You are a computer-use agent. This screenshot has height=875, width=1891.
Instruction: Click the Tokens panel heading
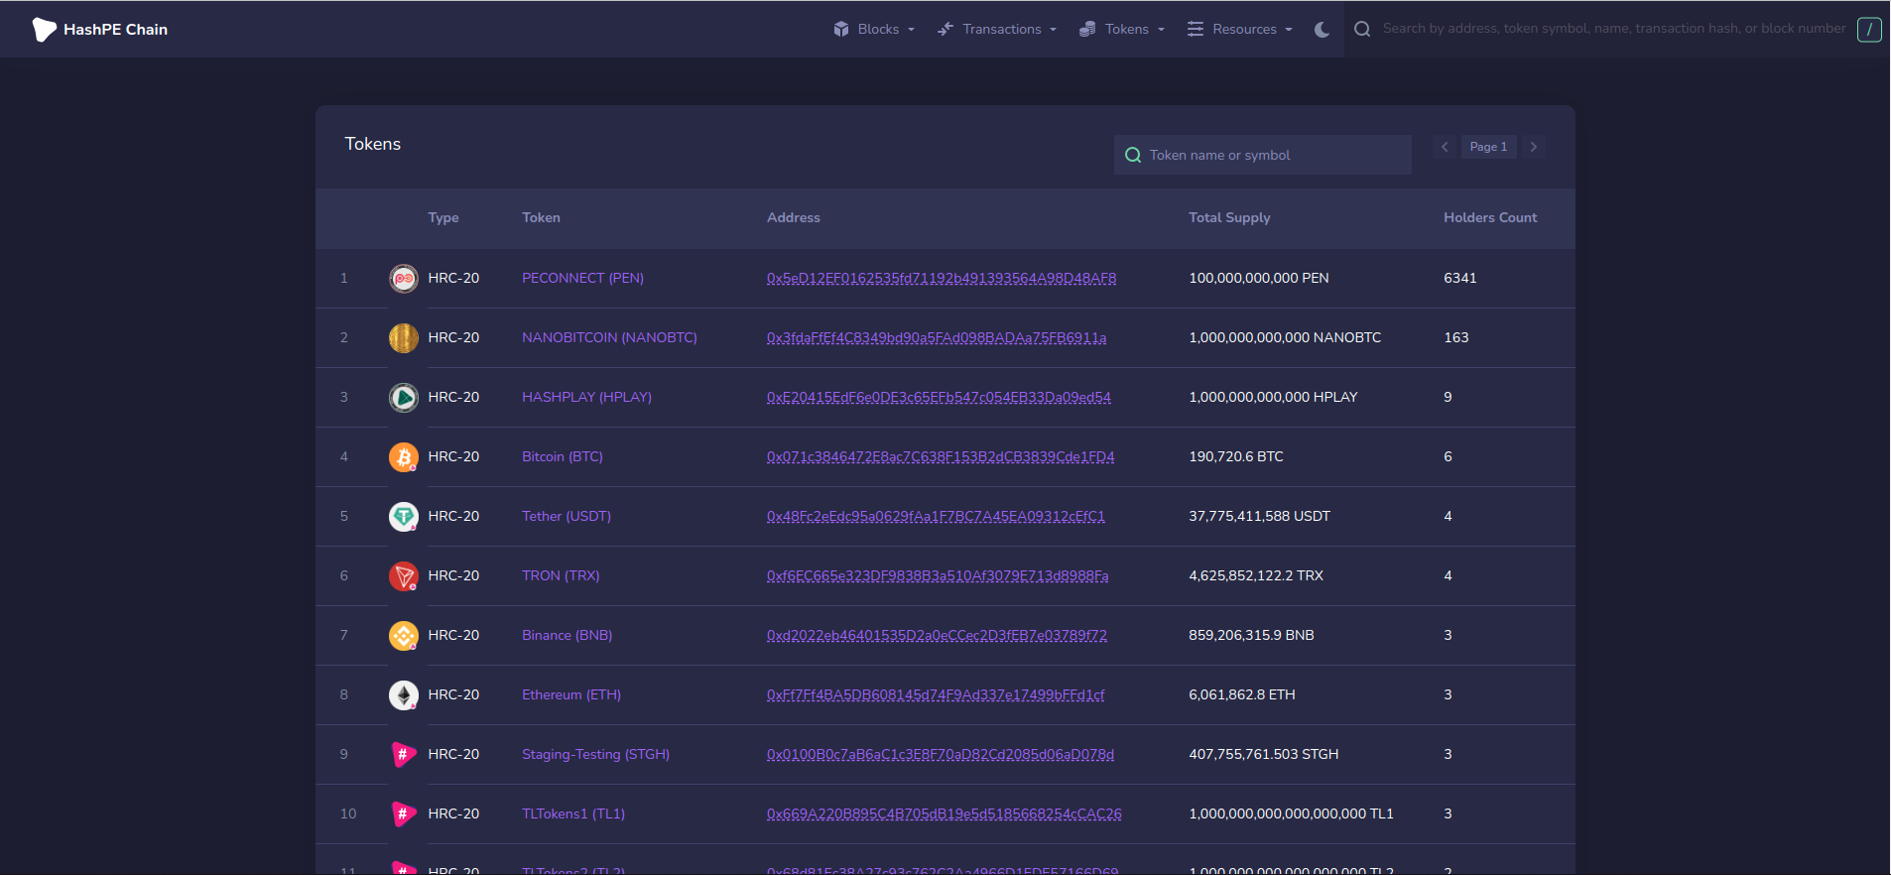coord(372,144)
